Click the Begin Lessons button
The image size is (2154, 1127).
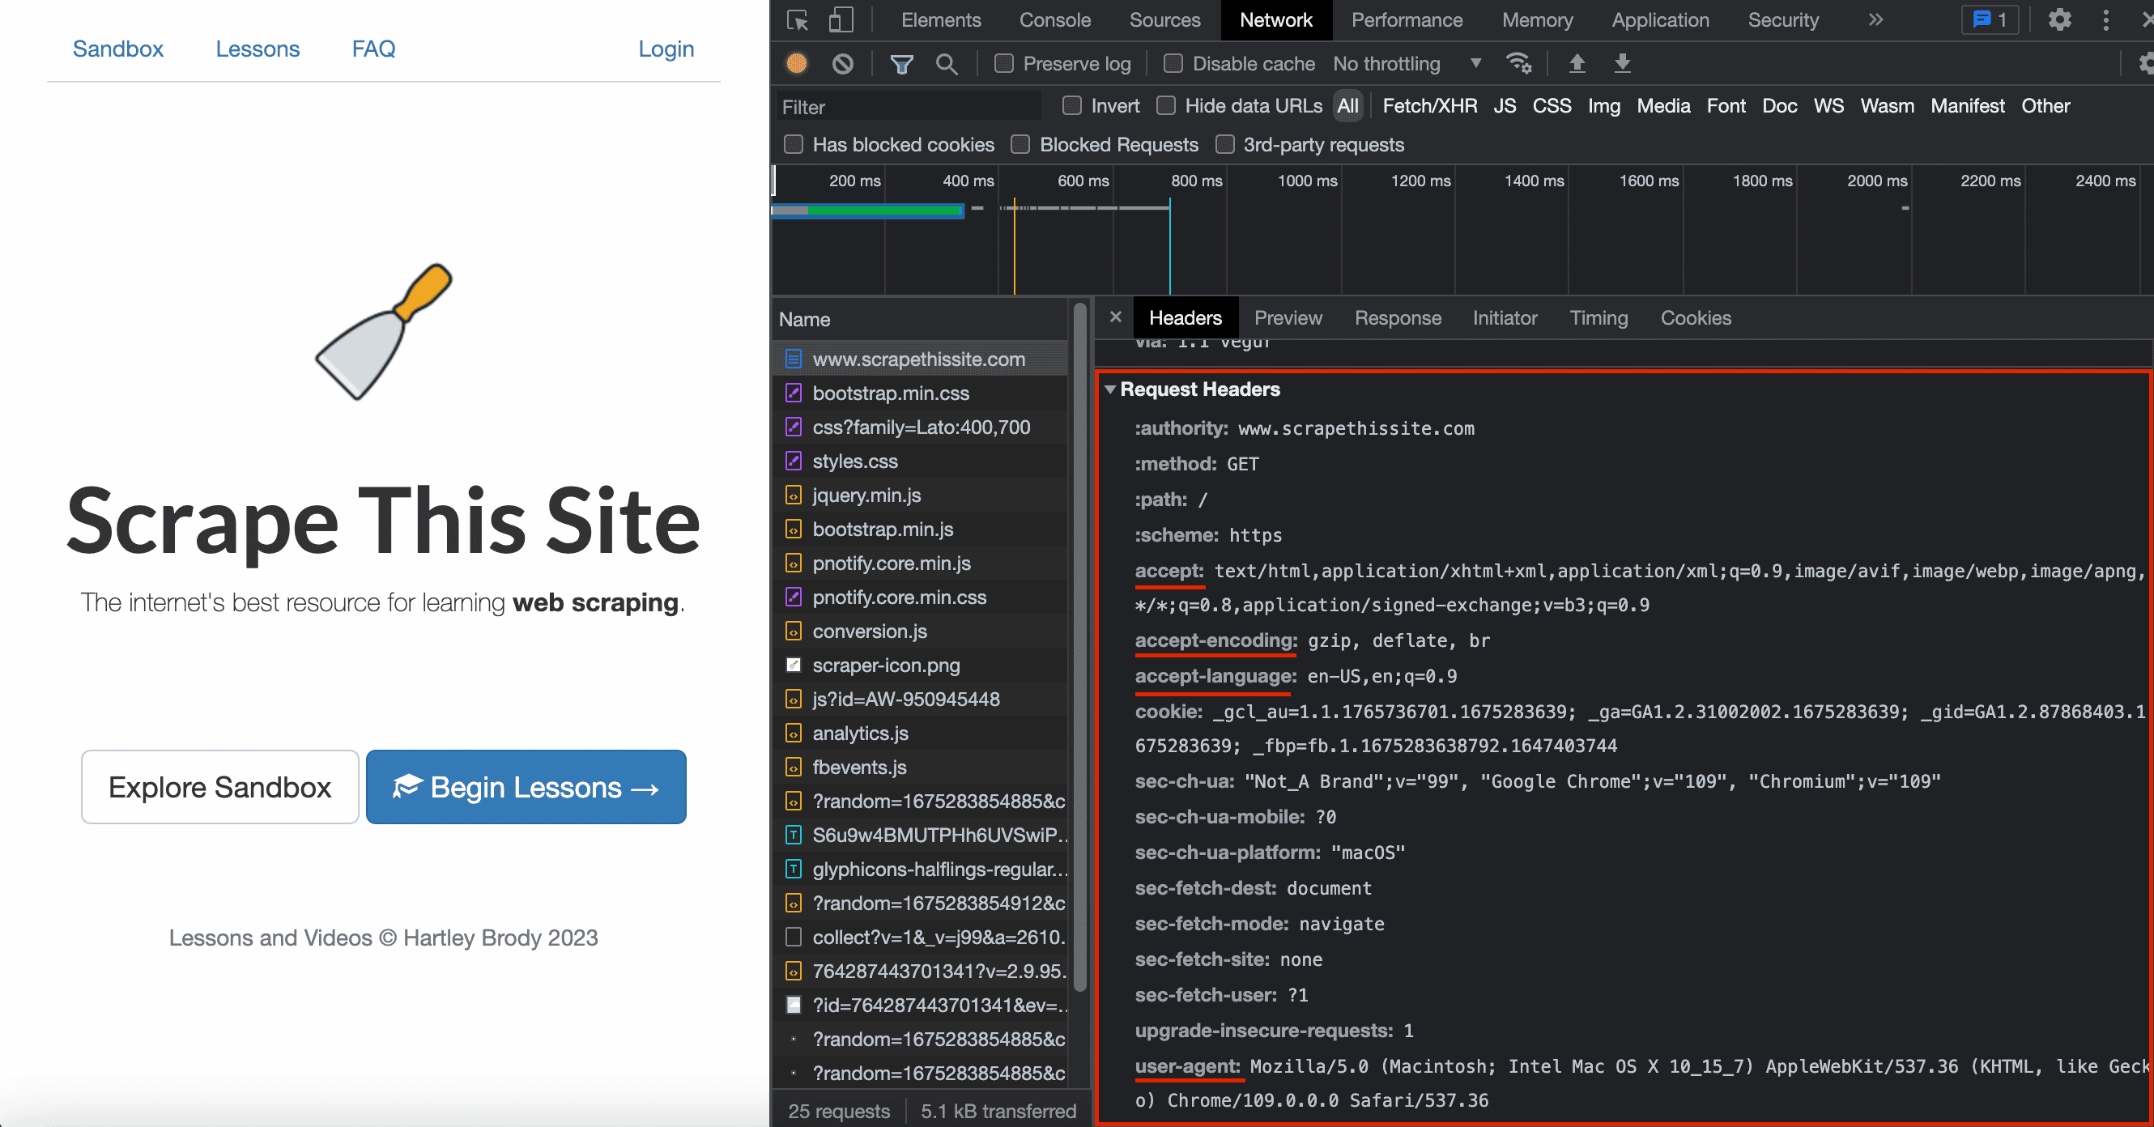click(526, 787)
